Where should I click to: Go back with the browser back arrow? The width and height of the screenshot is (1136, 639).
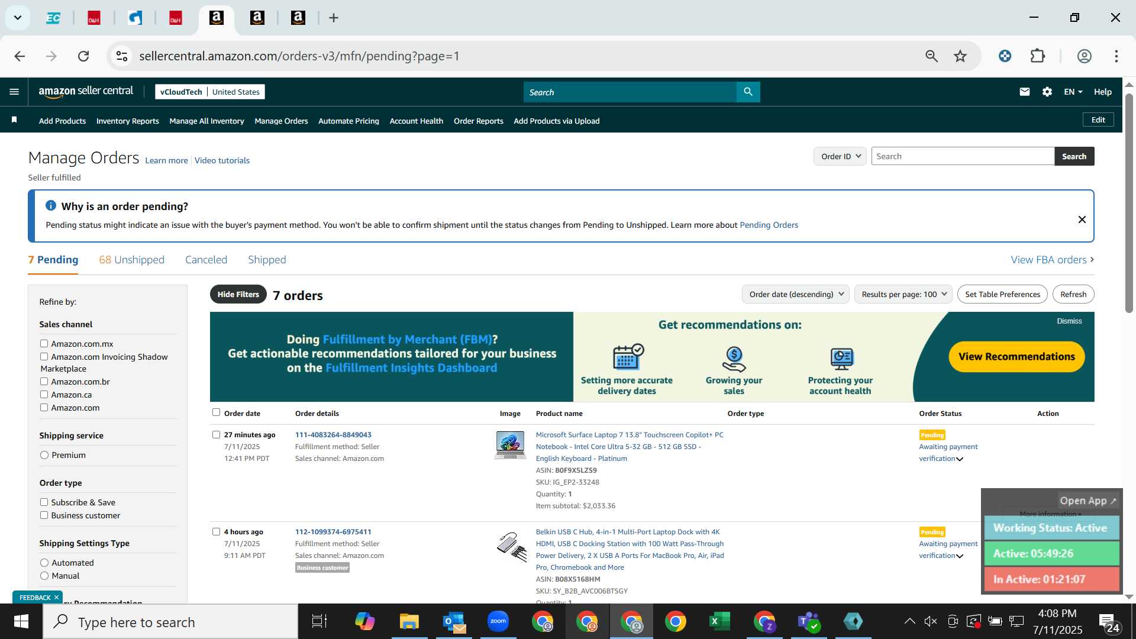pos(20,56)
